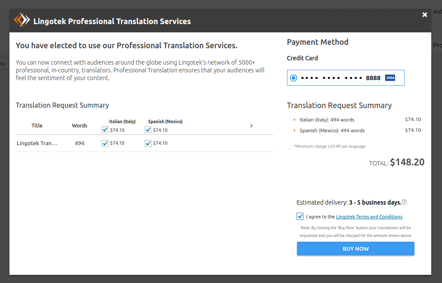This screenshot has width=442, height=283.
Task: Click the VISA card icon
Action: tap(390, 78)
